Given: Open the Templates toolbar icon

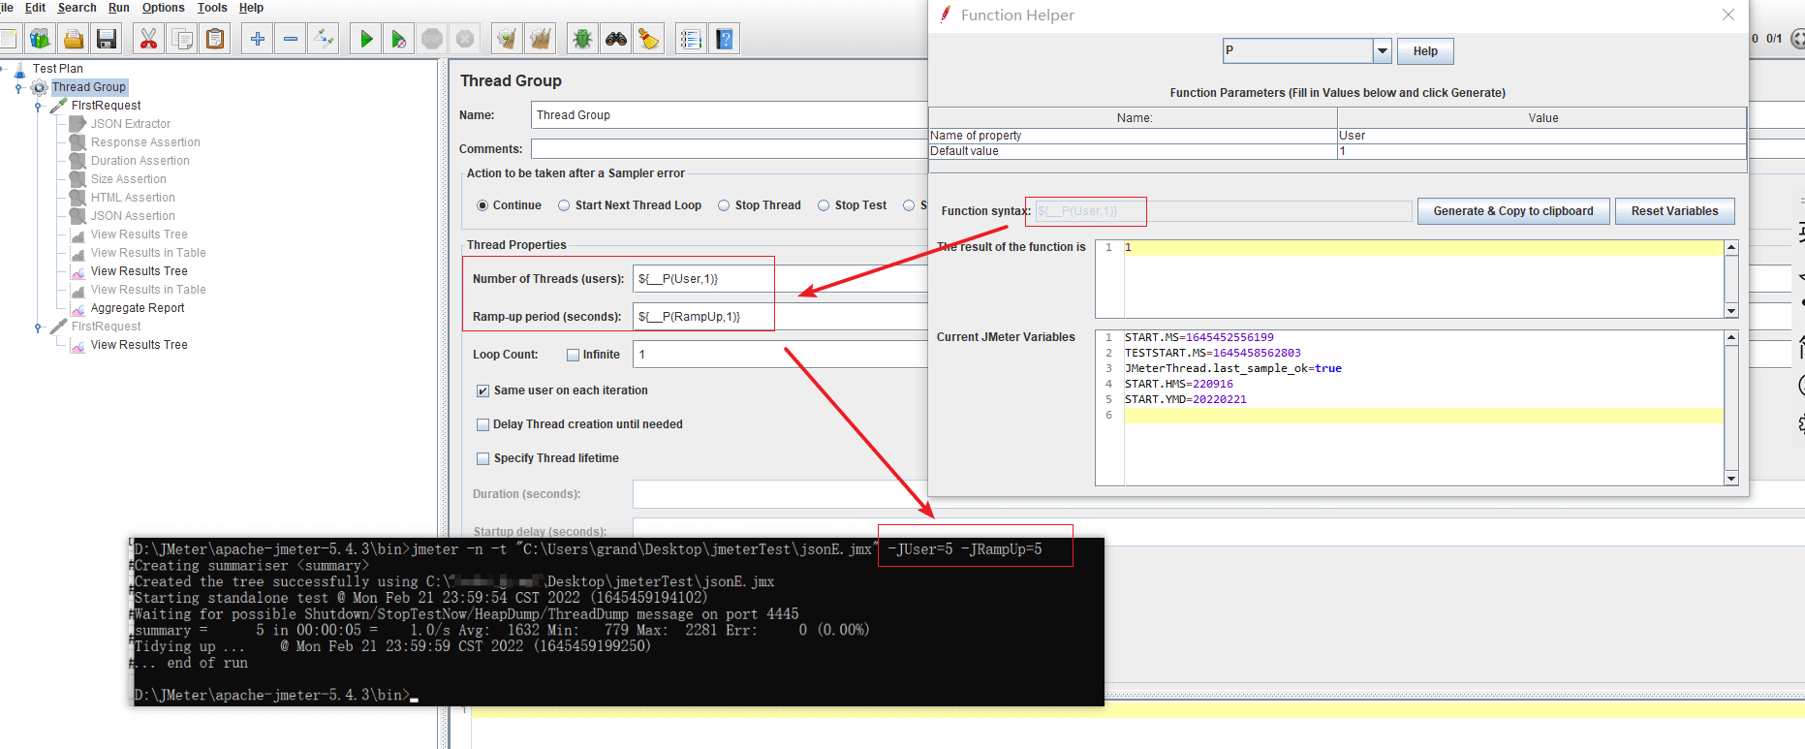Looking at the screenshot, I should (40, 39).
